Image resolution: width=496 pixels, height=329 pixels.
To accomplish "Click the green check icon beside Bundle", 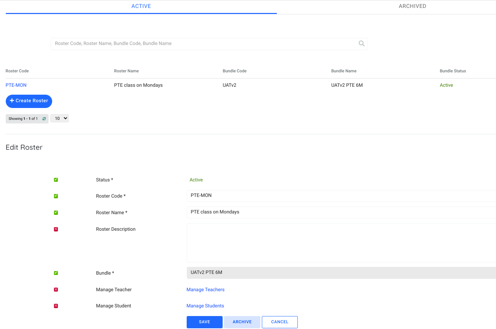I will (56, 273).
